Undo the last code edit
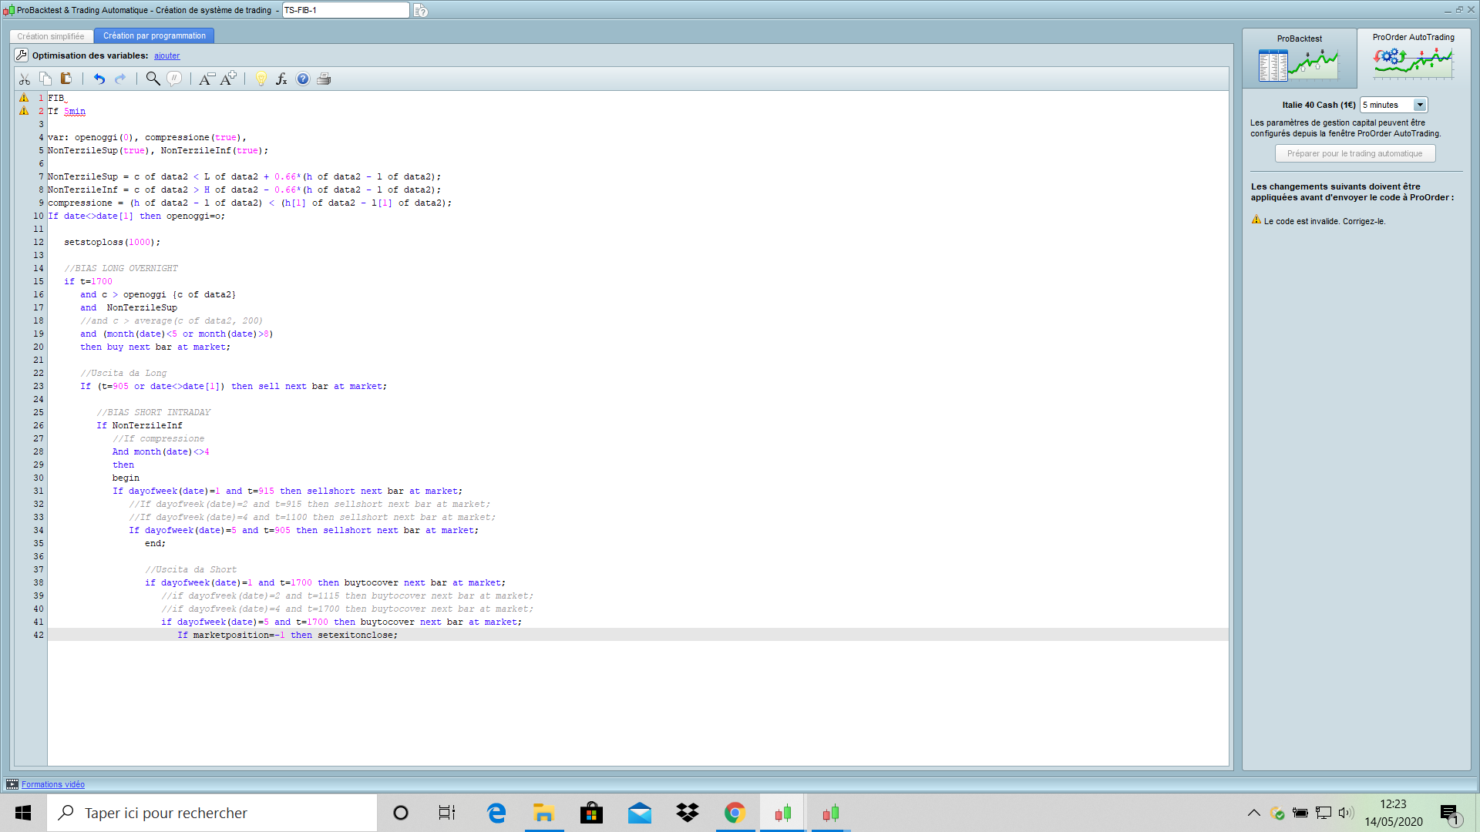This screenshot has height=832, width=1480. (x=99, y=79)
